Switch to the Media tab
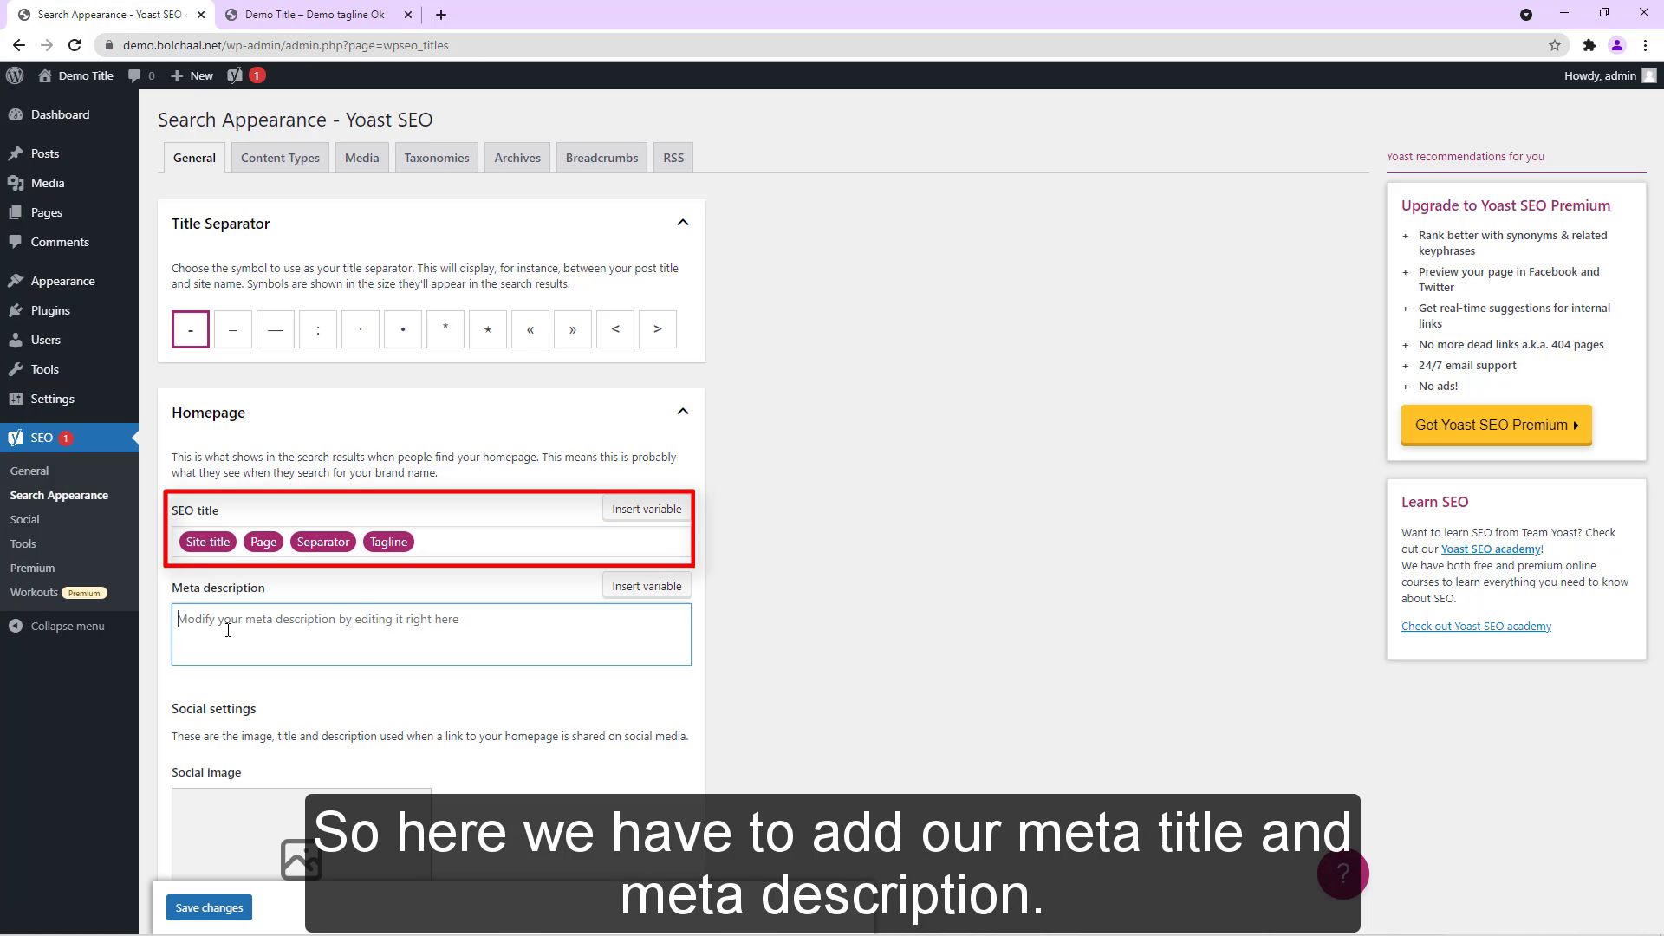The height and width of the screenshot is (936, 1664). [x=361, y=158]
